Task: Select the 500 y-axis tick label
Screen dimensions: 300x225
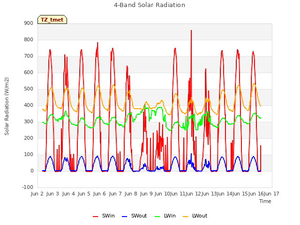Action: pyautogui.click(x=29, y=89)
